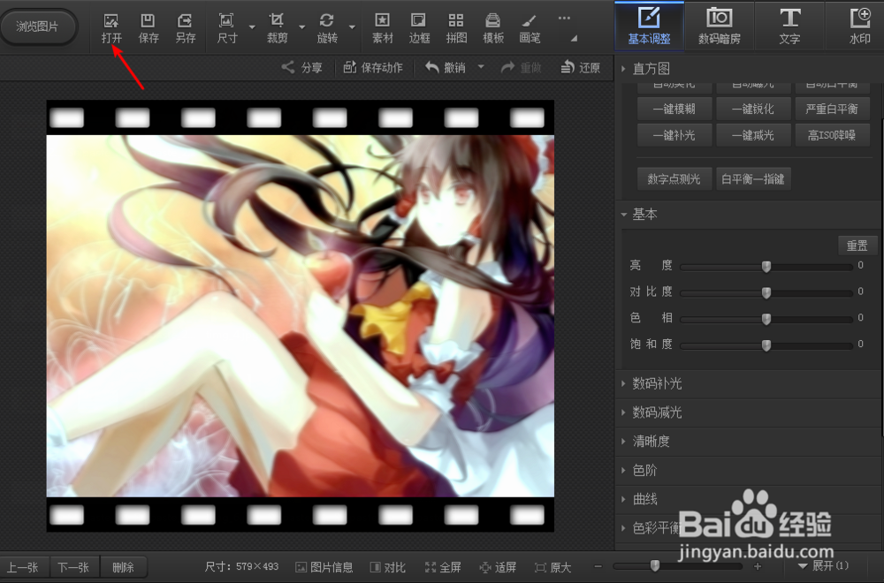Open the 尺寸 resize tool
Screen dimensions: 884x583
coord(226,29)
